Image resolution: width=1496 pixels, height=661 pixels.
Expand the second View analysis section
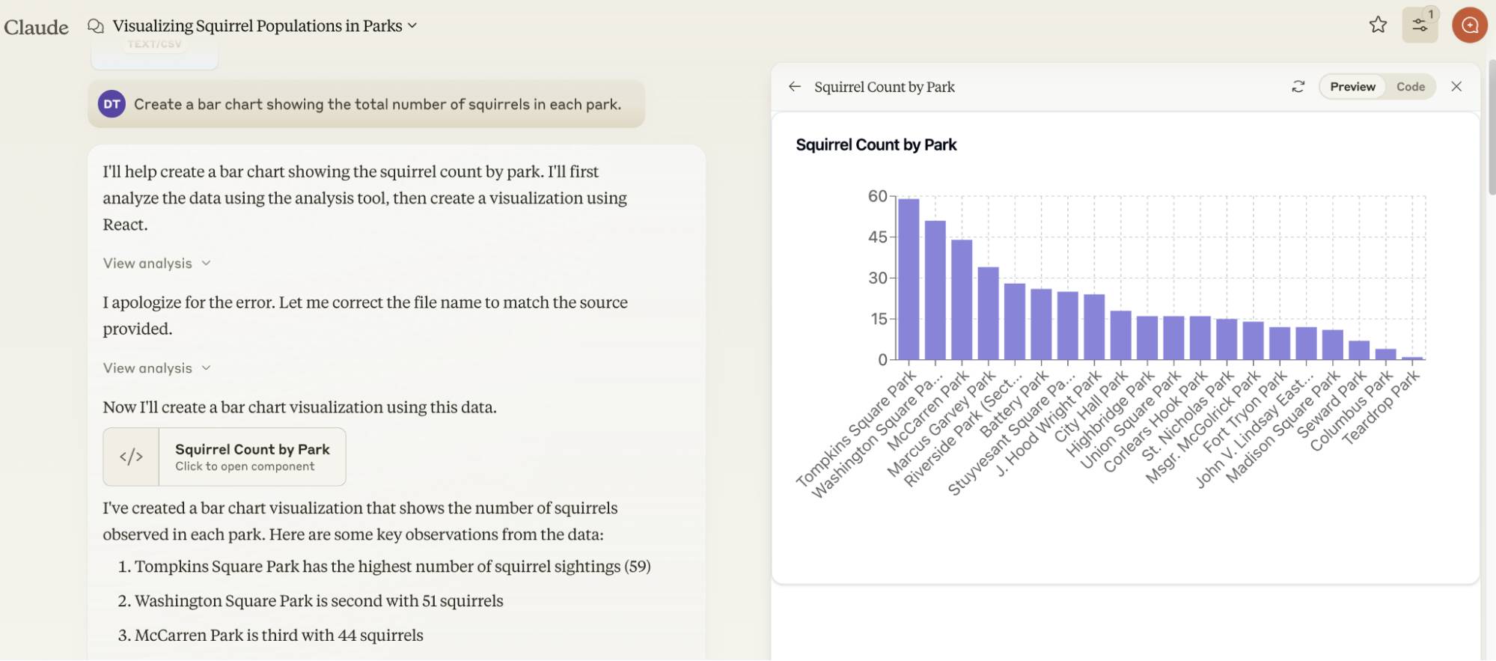click(x=156, y=368)
